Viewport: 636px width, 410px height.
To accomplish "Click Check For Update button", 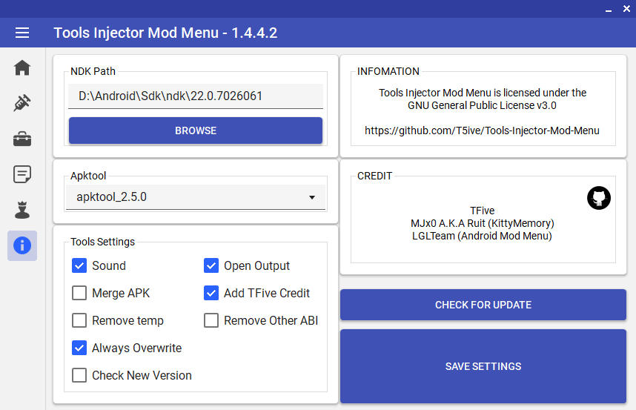I will (483, 305).
